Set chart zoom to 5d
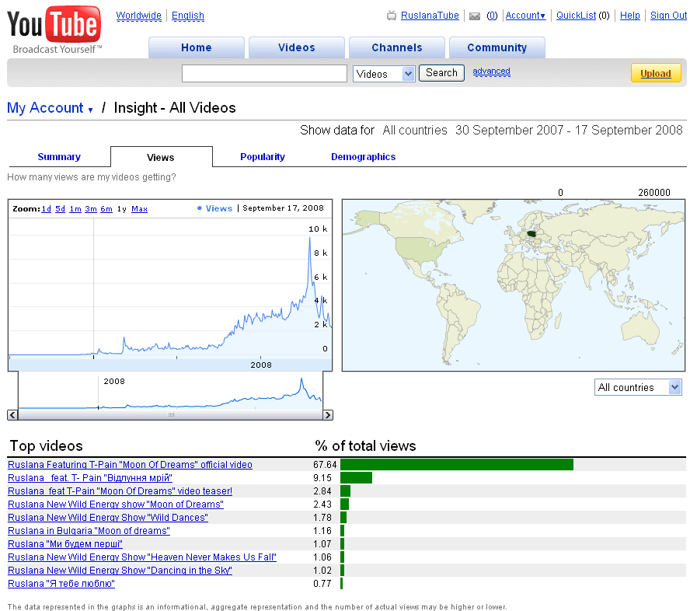The width and height of the screenshot is (690, 611). (x=61, y=209)
